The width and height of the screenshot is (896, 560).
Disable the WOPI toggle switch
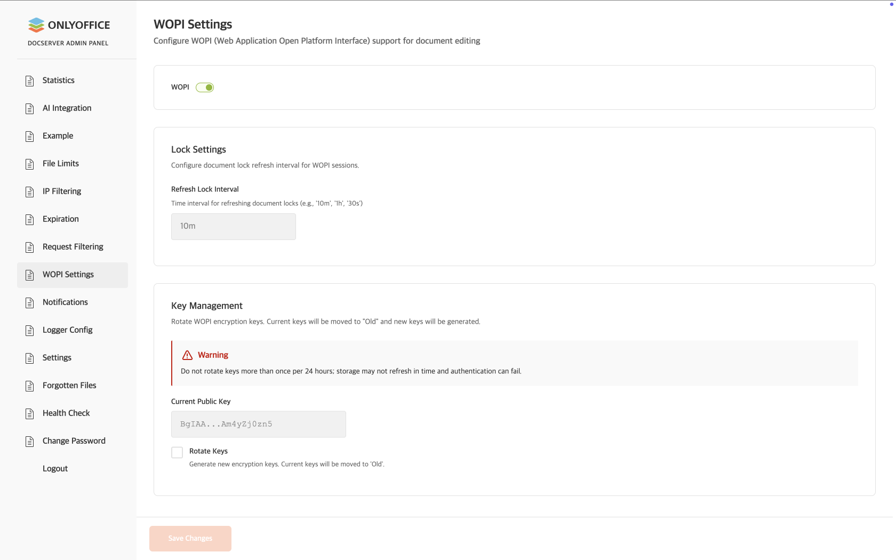pyautogui.click(x=205, y=87)
